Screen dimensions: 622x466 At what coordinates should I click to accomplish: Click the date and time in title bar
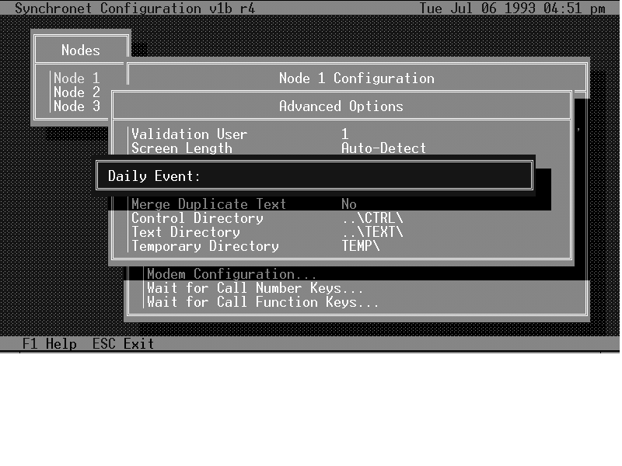512,8
